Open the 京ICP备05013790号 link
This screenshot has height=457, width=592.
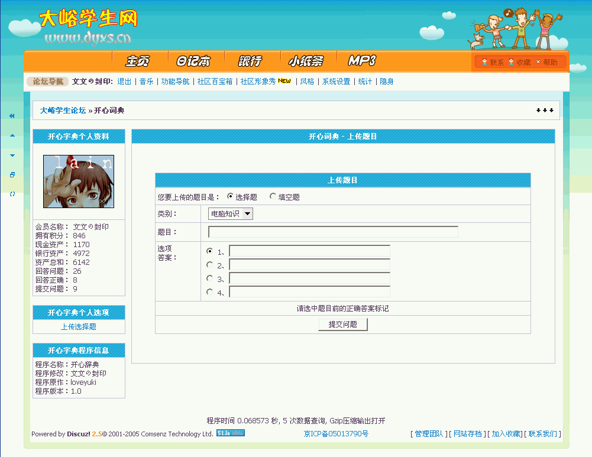[336, 434]
